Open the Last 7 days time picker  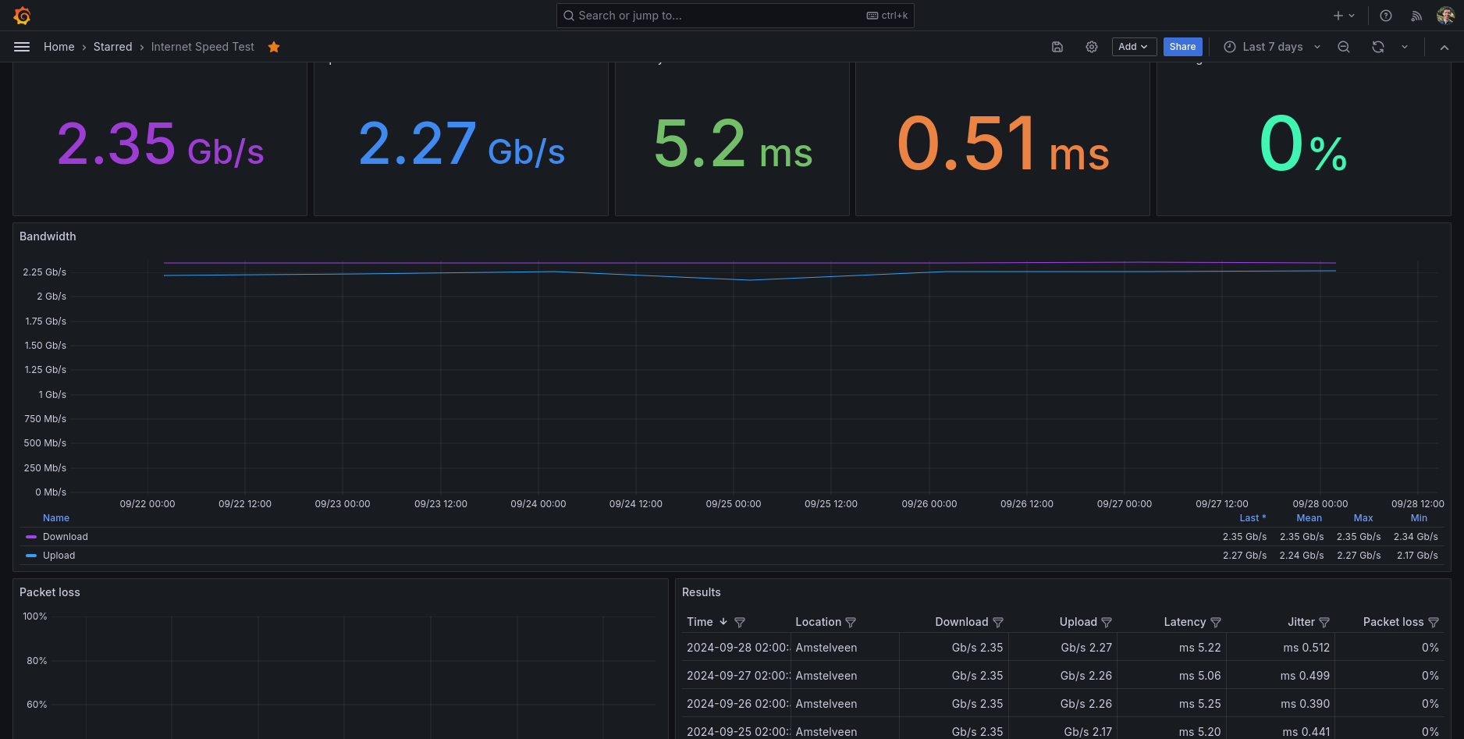click(1272, 47)
